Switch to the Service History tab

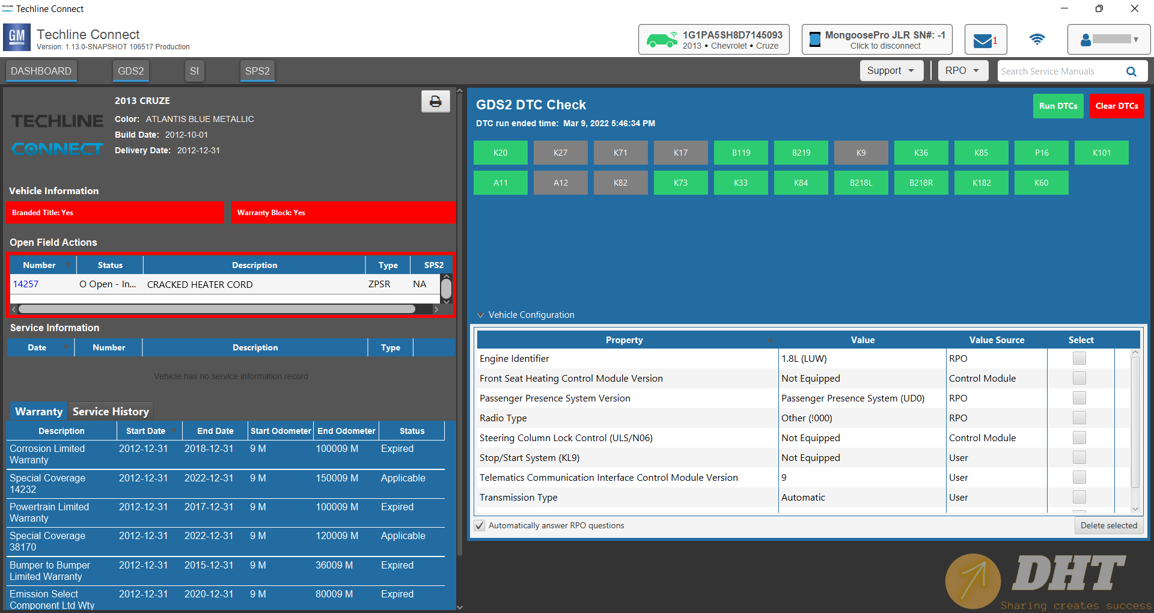point(111,412)
